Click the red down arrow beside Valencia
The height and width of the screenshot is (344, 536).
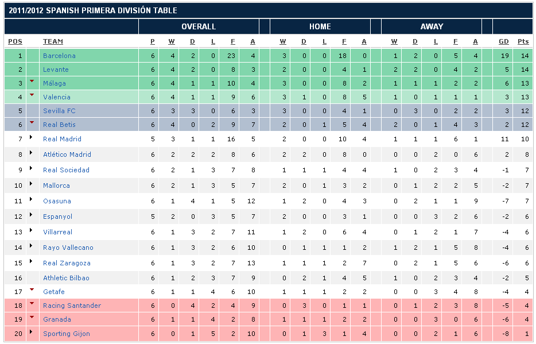pos(32,95)
